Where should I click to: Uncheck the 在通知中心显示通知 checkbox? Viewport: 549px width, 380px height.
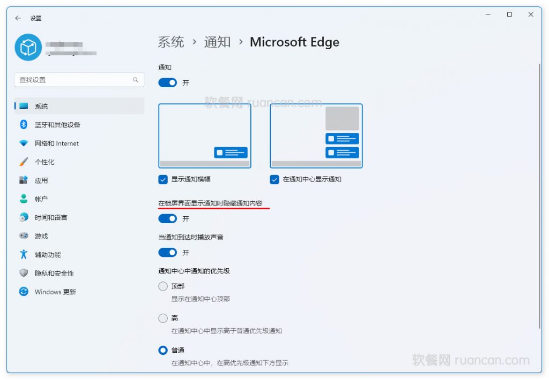pos(275,179)
